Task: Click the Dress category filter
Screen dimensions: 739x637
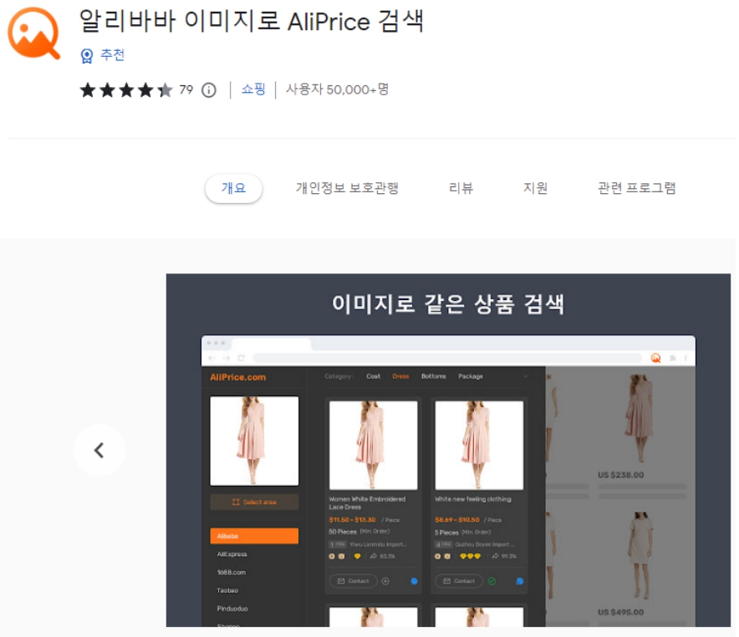Action: 400,376
